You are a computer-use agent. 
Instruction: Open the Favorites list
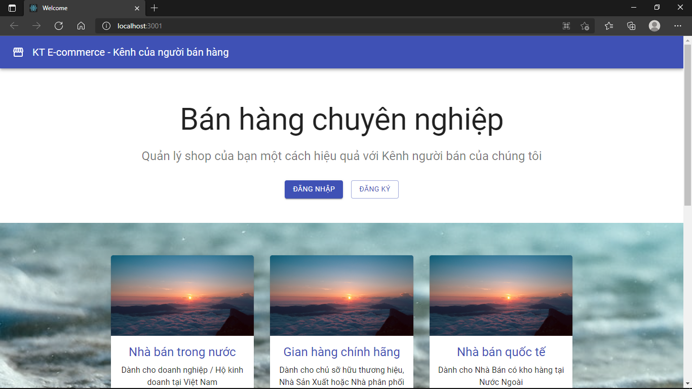pos(608,26)
